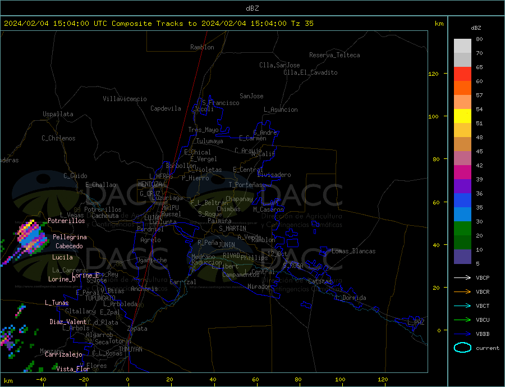Click the Clla.El_Cavadito map label
Viewport: 505px width, 387px height.
pos(310,72)
